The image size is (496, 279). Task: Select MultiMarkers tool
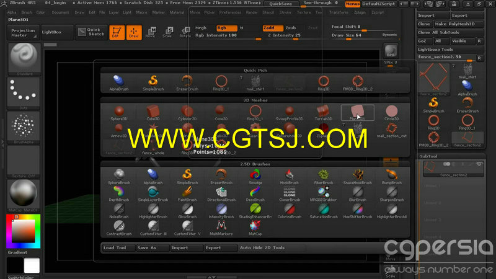221,228
